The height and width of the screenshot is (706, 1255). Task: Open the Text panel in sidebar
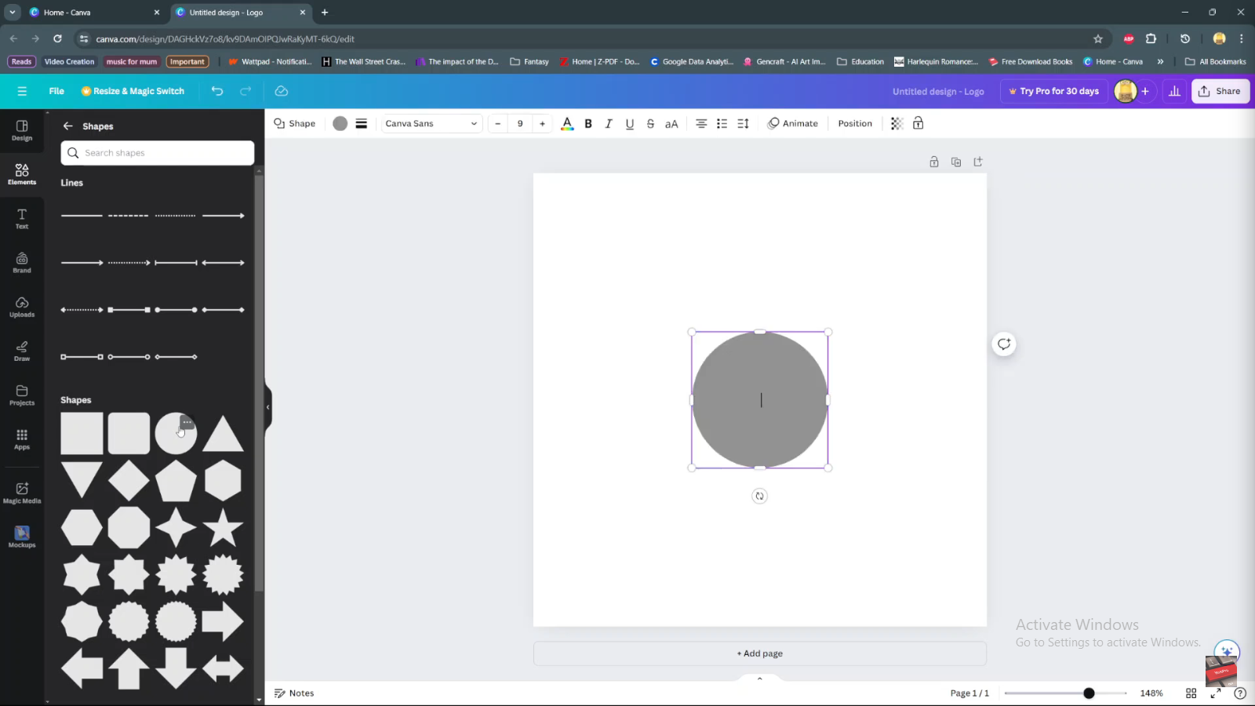click(22, 219)
